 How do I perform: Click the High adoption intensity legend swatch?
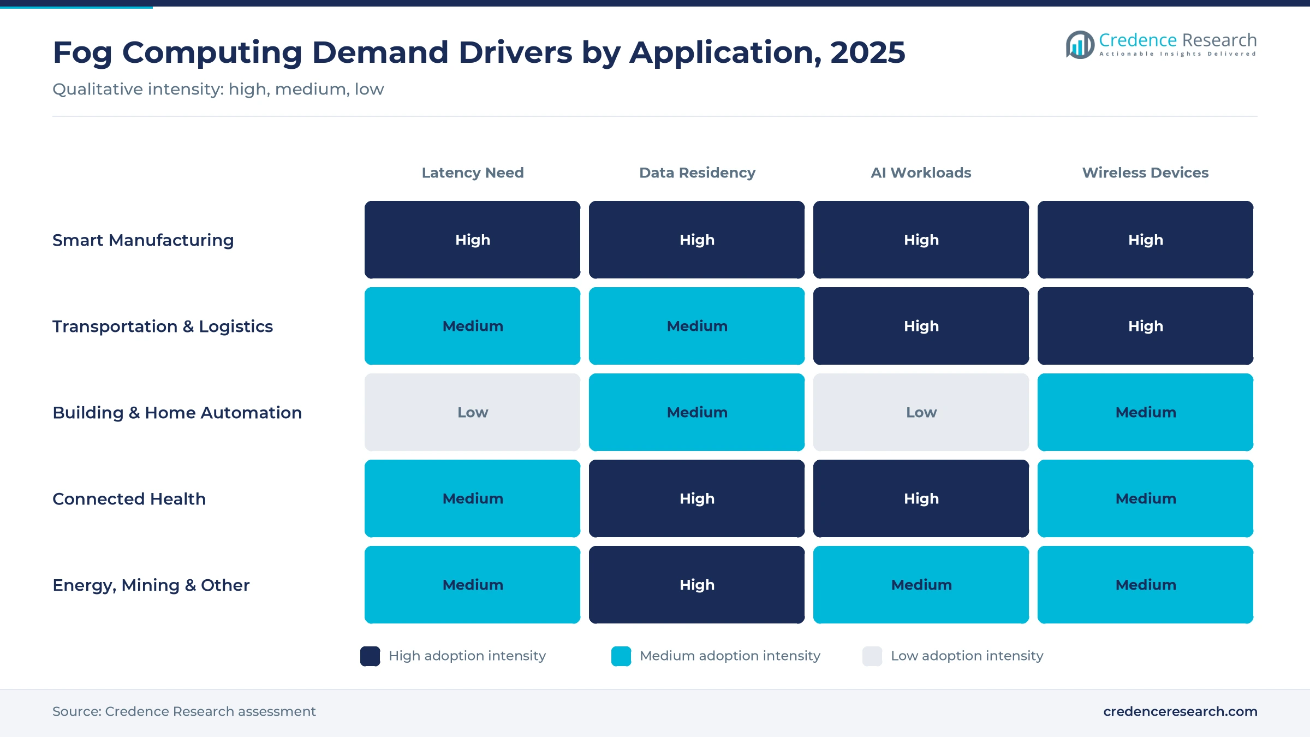tap(370, 656)
